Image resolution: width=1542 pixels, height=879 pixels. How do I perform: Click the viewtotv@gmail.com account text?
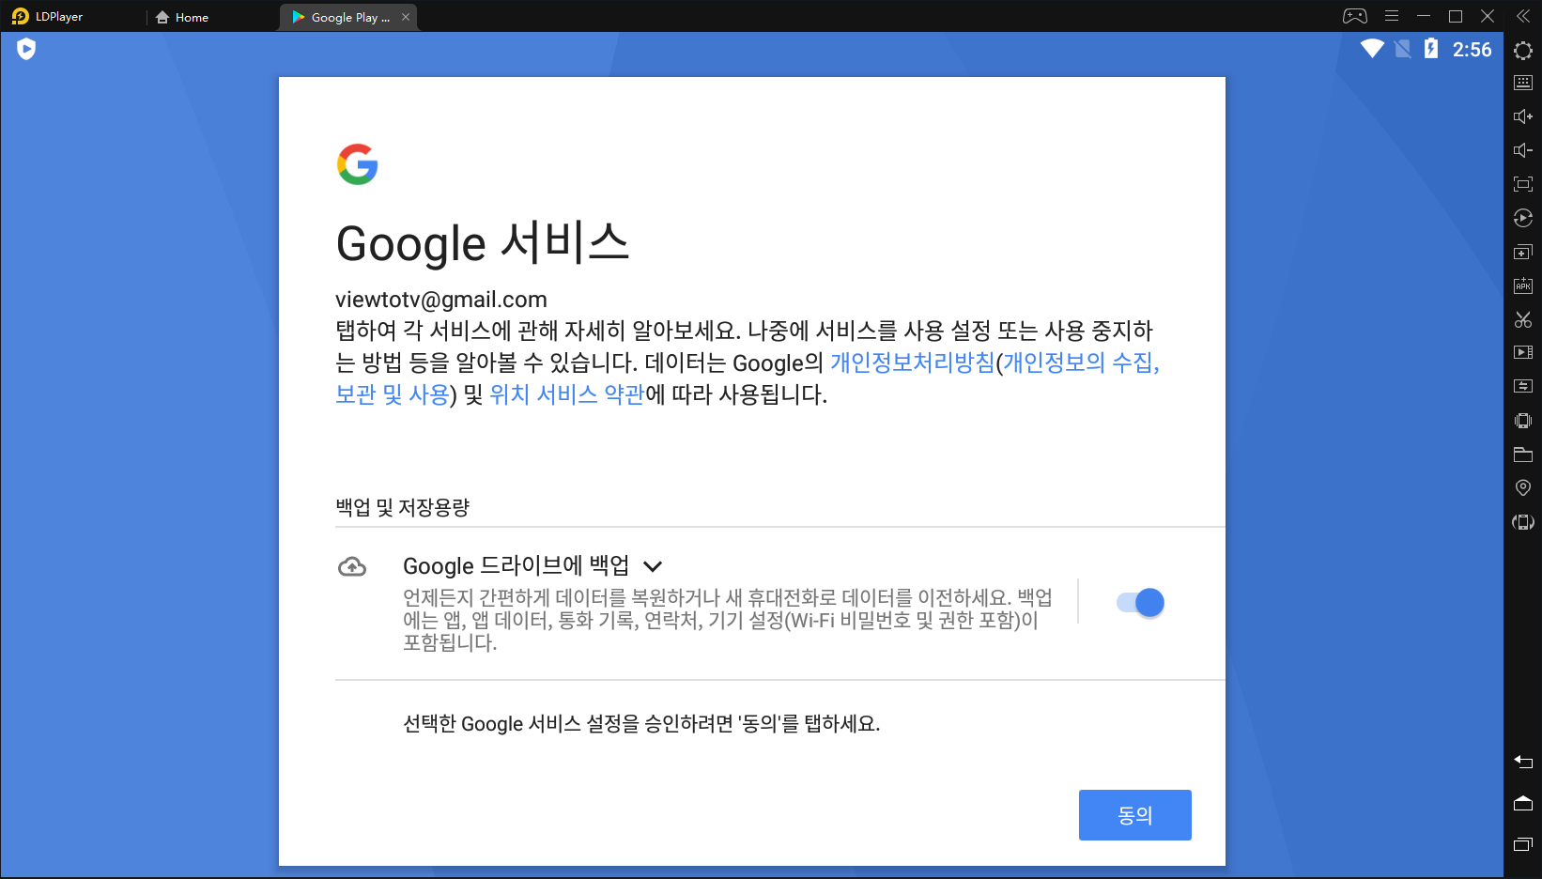[x=441, y=300]
